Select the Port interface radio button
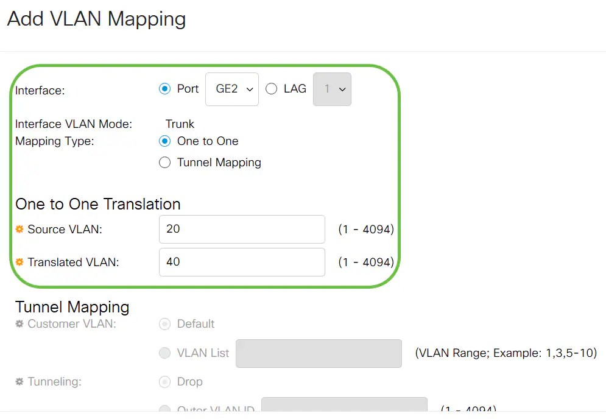Screen dimensions: 606x419 pos(164,88)
